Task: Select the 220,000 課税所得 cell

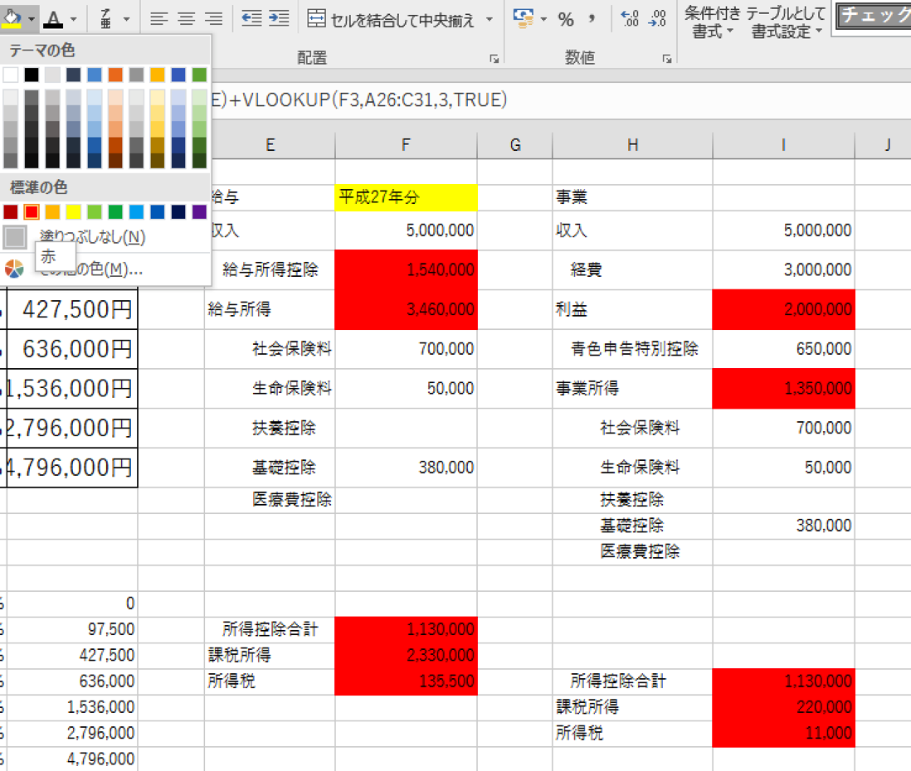Action: (784, 708)
